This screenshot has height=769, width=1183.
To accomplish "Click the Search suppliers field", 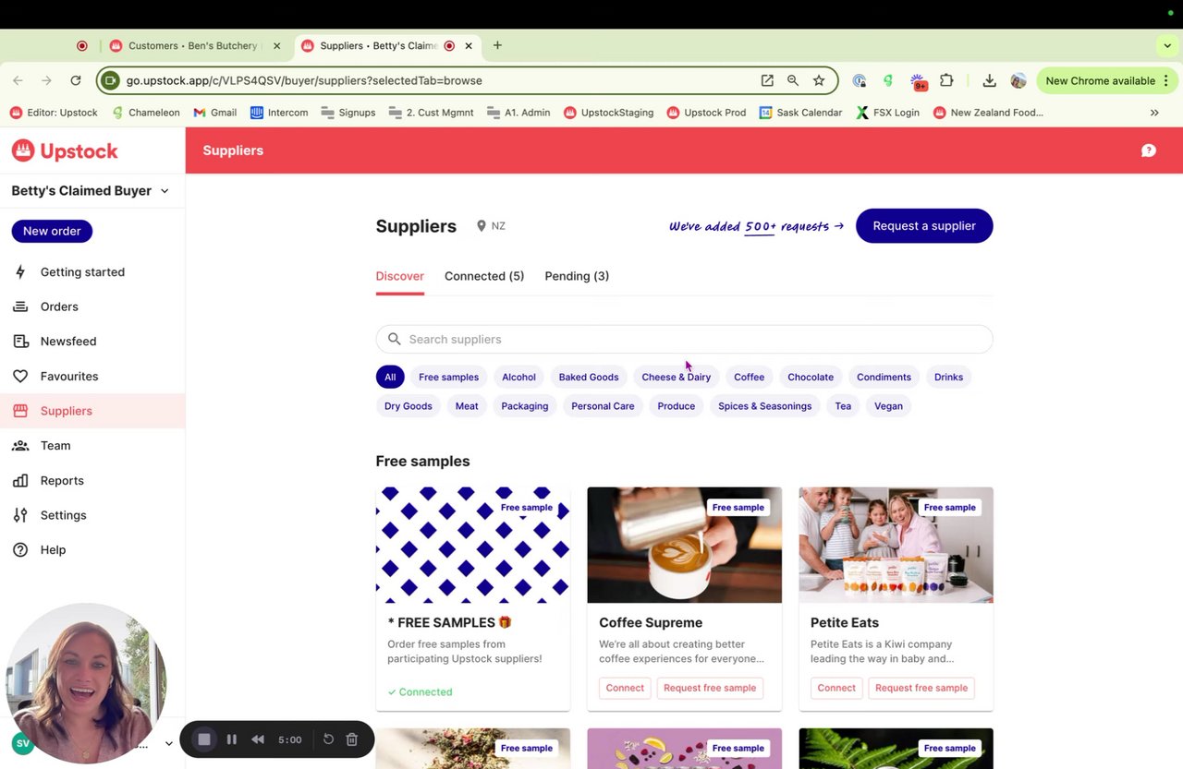I will pos(684,339).
